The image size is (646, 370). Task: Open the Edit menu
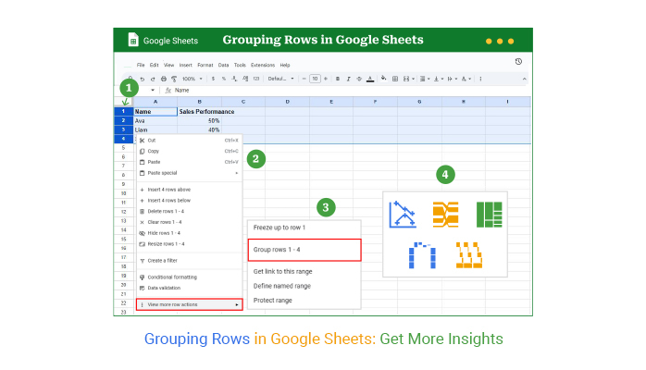(x=154, y=65)
